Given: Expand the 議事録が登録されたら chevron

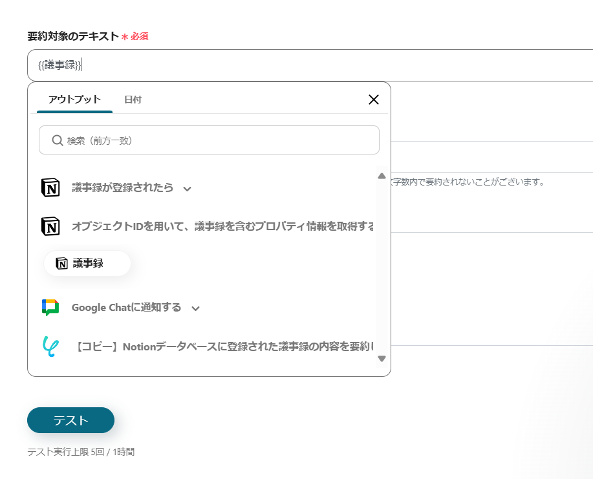Looking at the screenshot, I should pos(187,189).
